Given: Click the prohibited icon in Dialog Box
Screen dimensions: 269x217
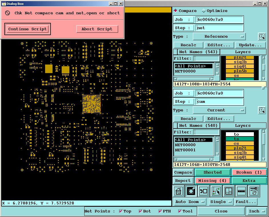Looking at the screenshot, I should tap(7, 13).
